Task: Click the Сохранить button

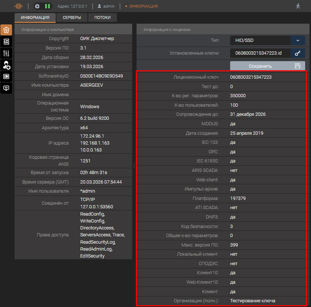Action: (267, 66)
